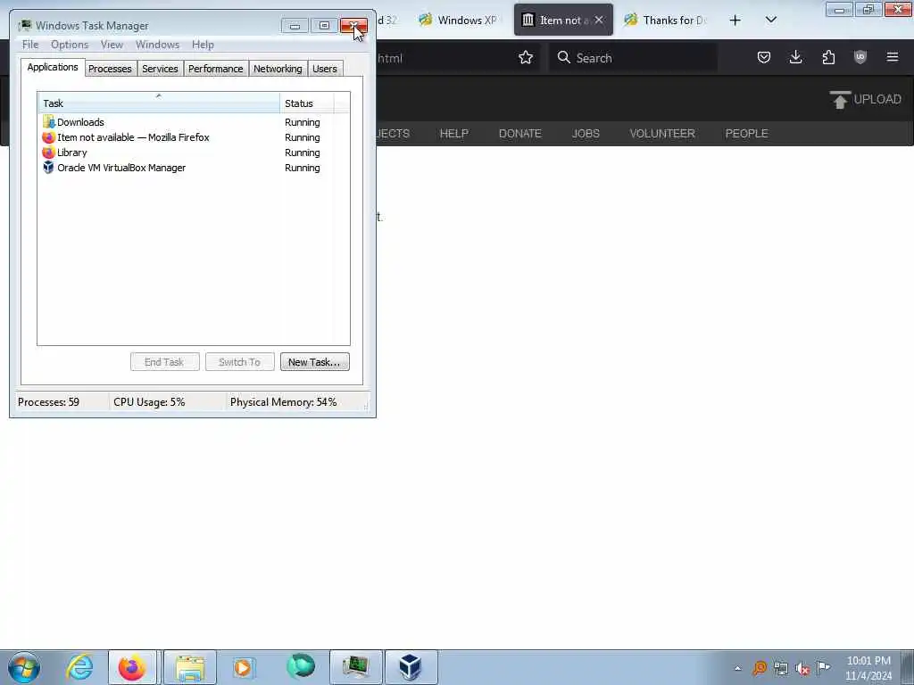Click the Downloads folder icon in task list
This screenshot has width=914, height=685.
point(48,122)
